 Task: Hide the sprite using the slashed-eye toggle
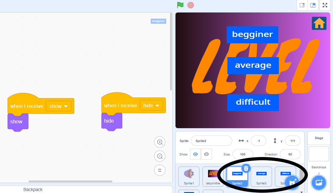pos(206,154)
